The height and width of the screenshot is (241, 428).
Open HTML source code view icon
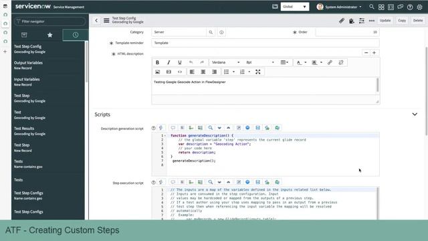coord(180,72)
